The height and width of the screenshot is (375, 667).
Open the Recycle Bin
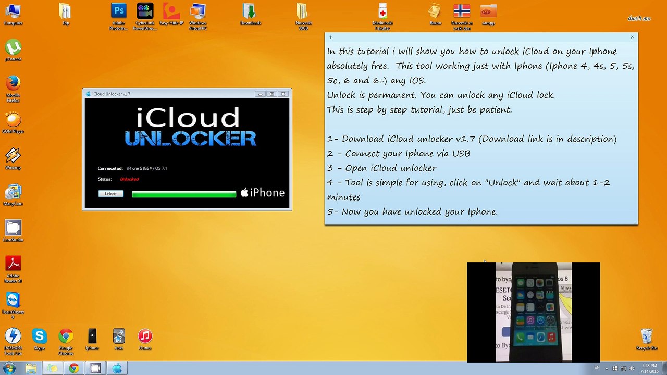point(647,339)
